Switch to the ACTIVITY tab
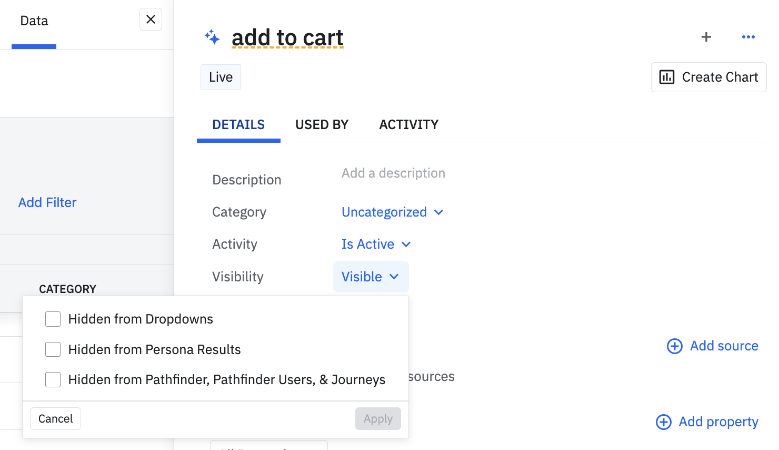The height and width of the screenshot is (450, 779). (x=408, y=125)
